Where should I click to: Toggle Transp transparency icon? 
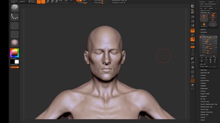(x=192, y=77)
